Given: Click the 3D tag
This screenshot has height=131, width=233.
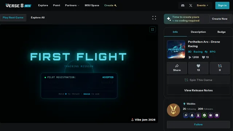Looking at the screenshot, I should click(190, 52).
